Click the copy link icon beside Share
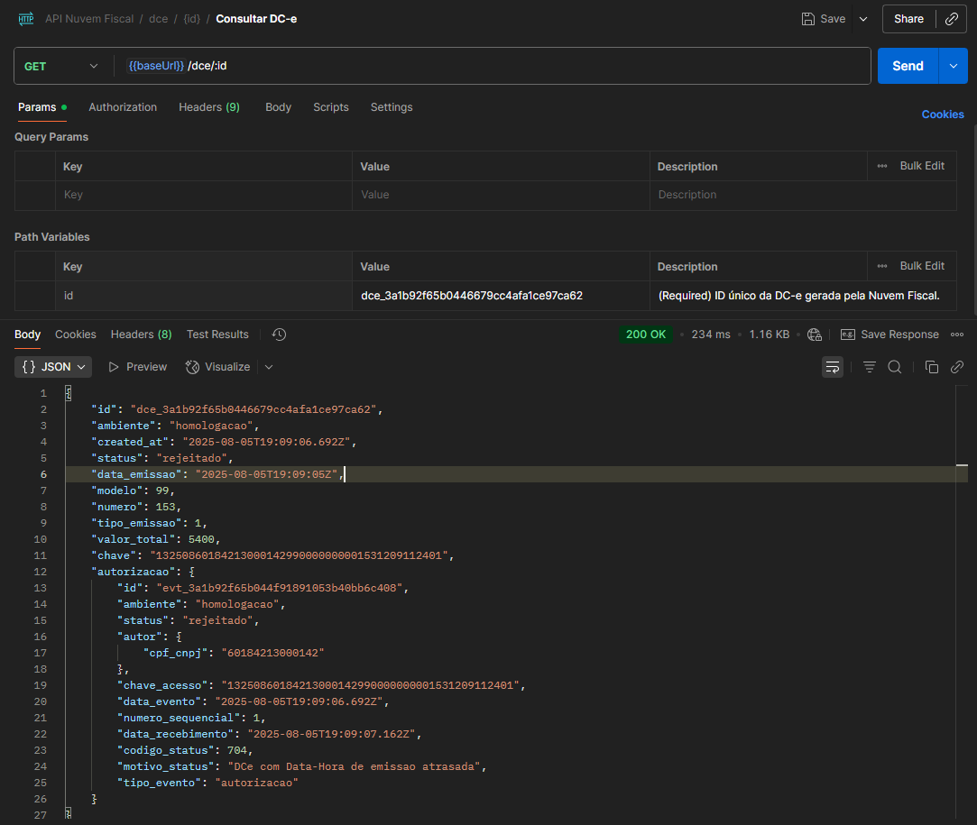 951,19
